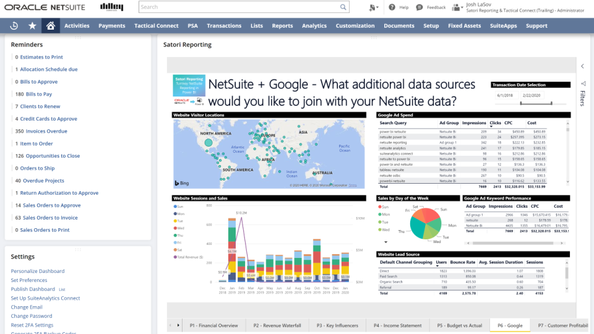Go to previous report page arrow
594x334 pixels.
(170, 325)
